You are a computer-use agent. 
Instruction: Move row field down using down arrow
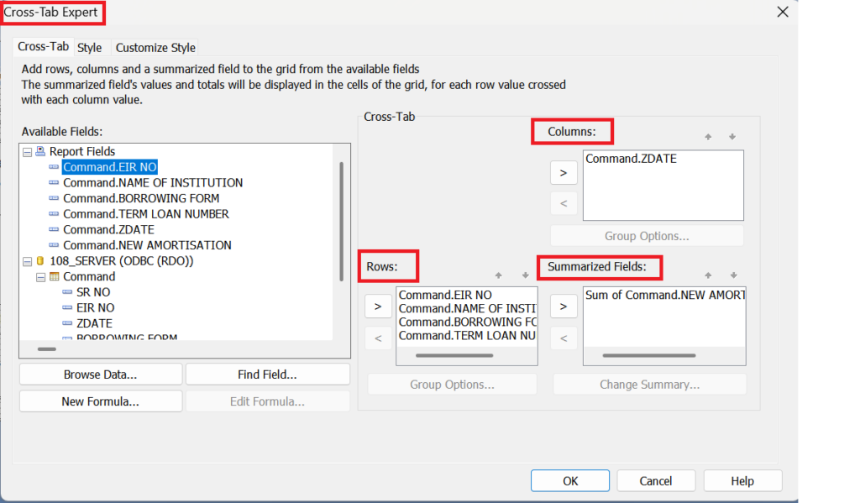pos(525,275)
